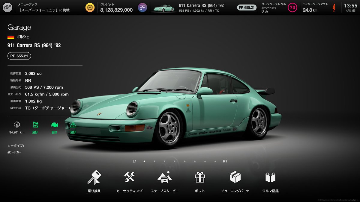Viewport: 360px width, 202px height.
Task: Click the 3,063 cc displacement value
Action: pos(33,73)
